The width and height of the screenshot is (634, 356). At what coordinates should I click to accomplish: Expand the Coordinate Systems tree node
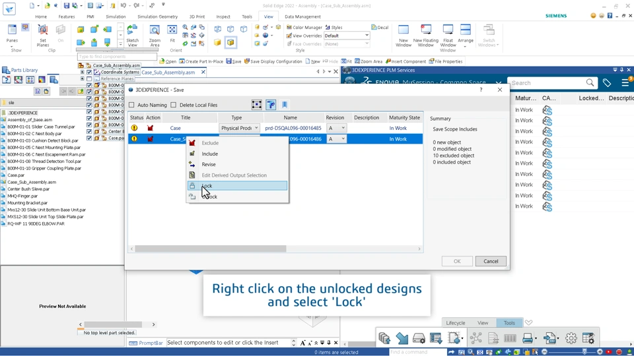pos(83,73)
